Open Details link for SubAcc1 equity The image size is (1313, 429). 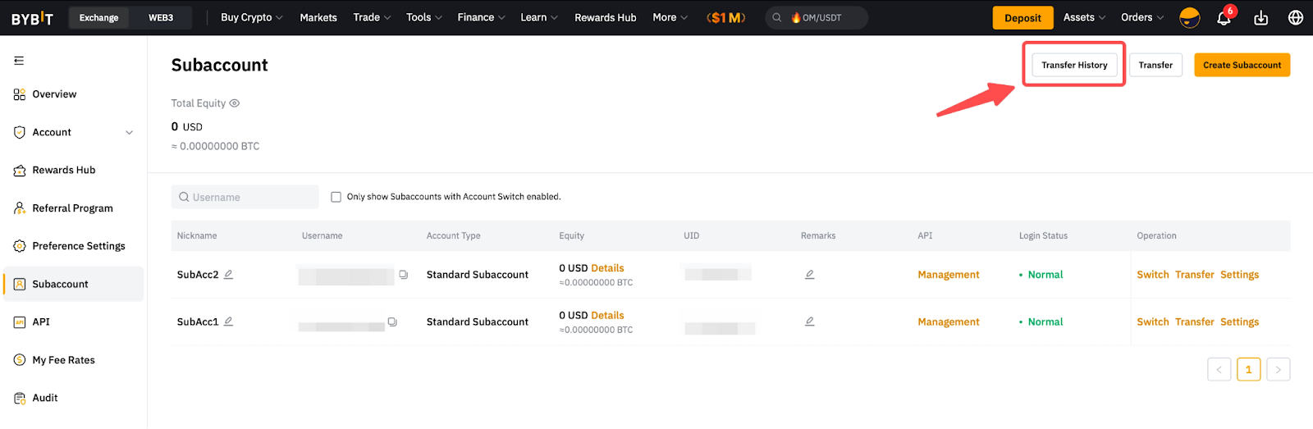point(607,316)
